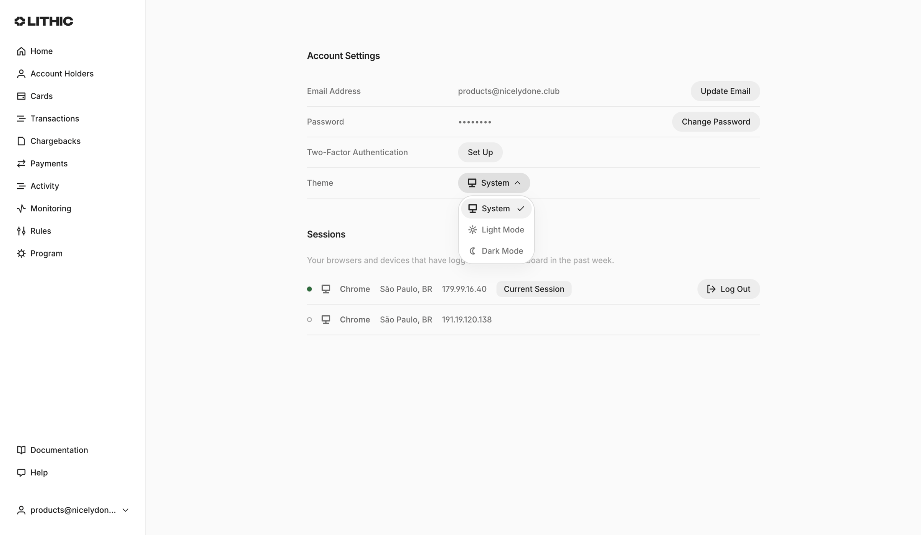Image resolution: width=921 pixels, height=535 pixels.
Task: Click the Change Password button
Action: pyautogui.click(x=716, y=122)
